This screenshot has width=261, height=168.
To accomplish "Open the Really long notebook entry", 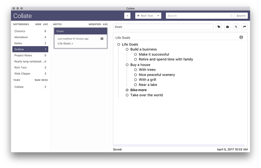I will [x=30, y=61].
